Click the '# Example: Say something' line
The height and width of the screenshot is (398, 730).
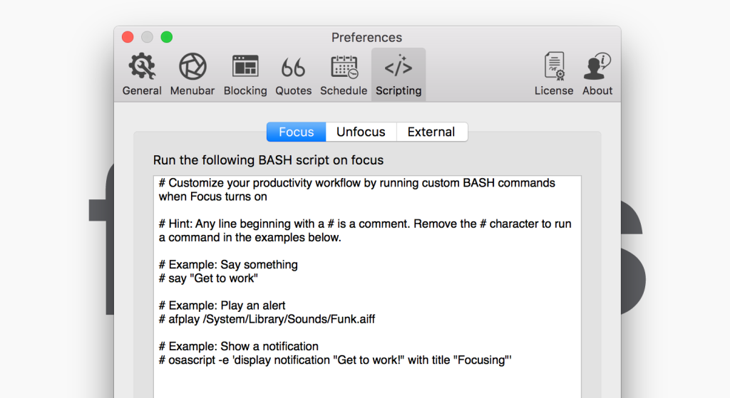[x=228, y=265]
